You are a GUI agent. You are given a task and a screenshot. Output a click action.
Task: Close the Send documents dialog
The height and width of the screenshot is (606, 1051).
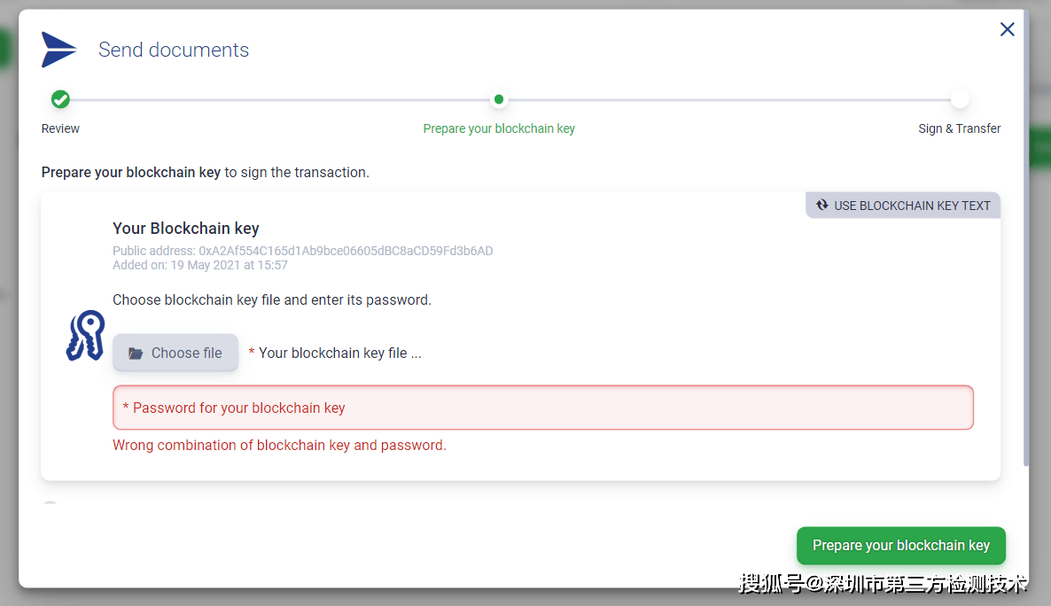tap(1007, 29)
